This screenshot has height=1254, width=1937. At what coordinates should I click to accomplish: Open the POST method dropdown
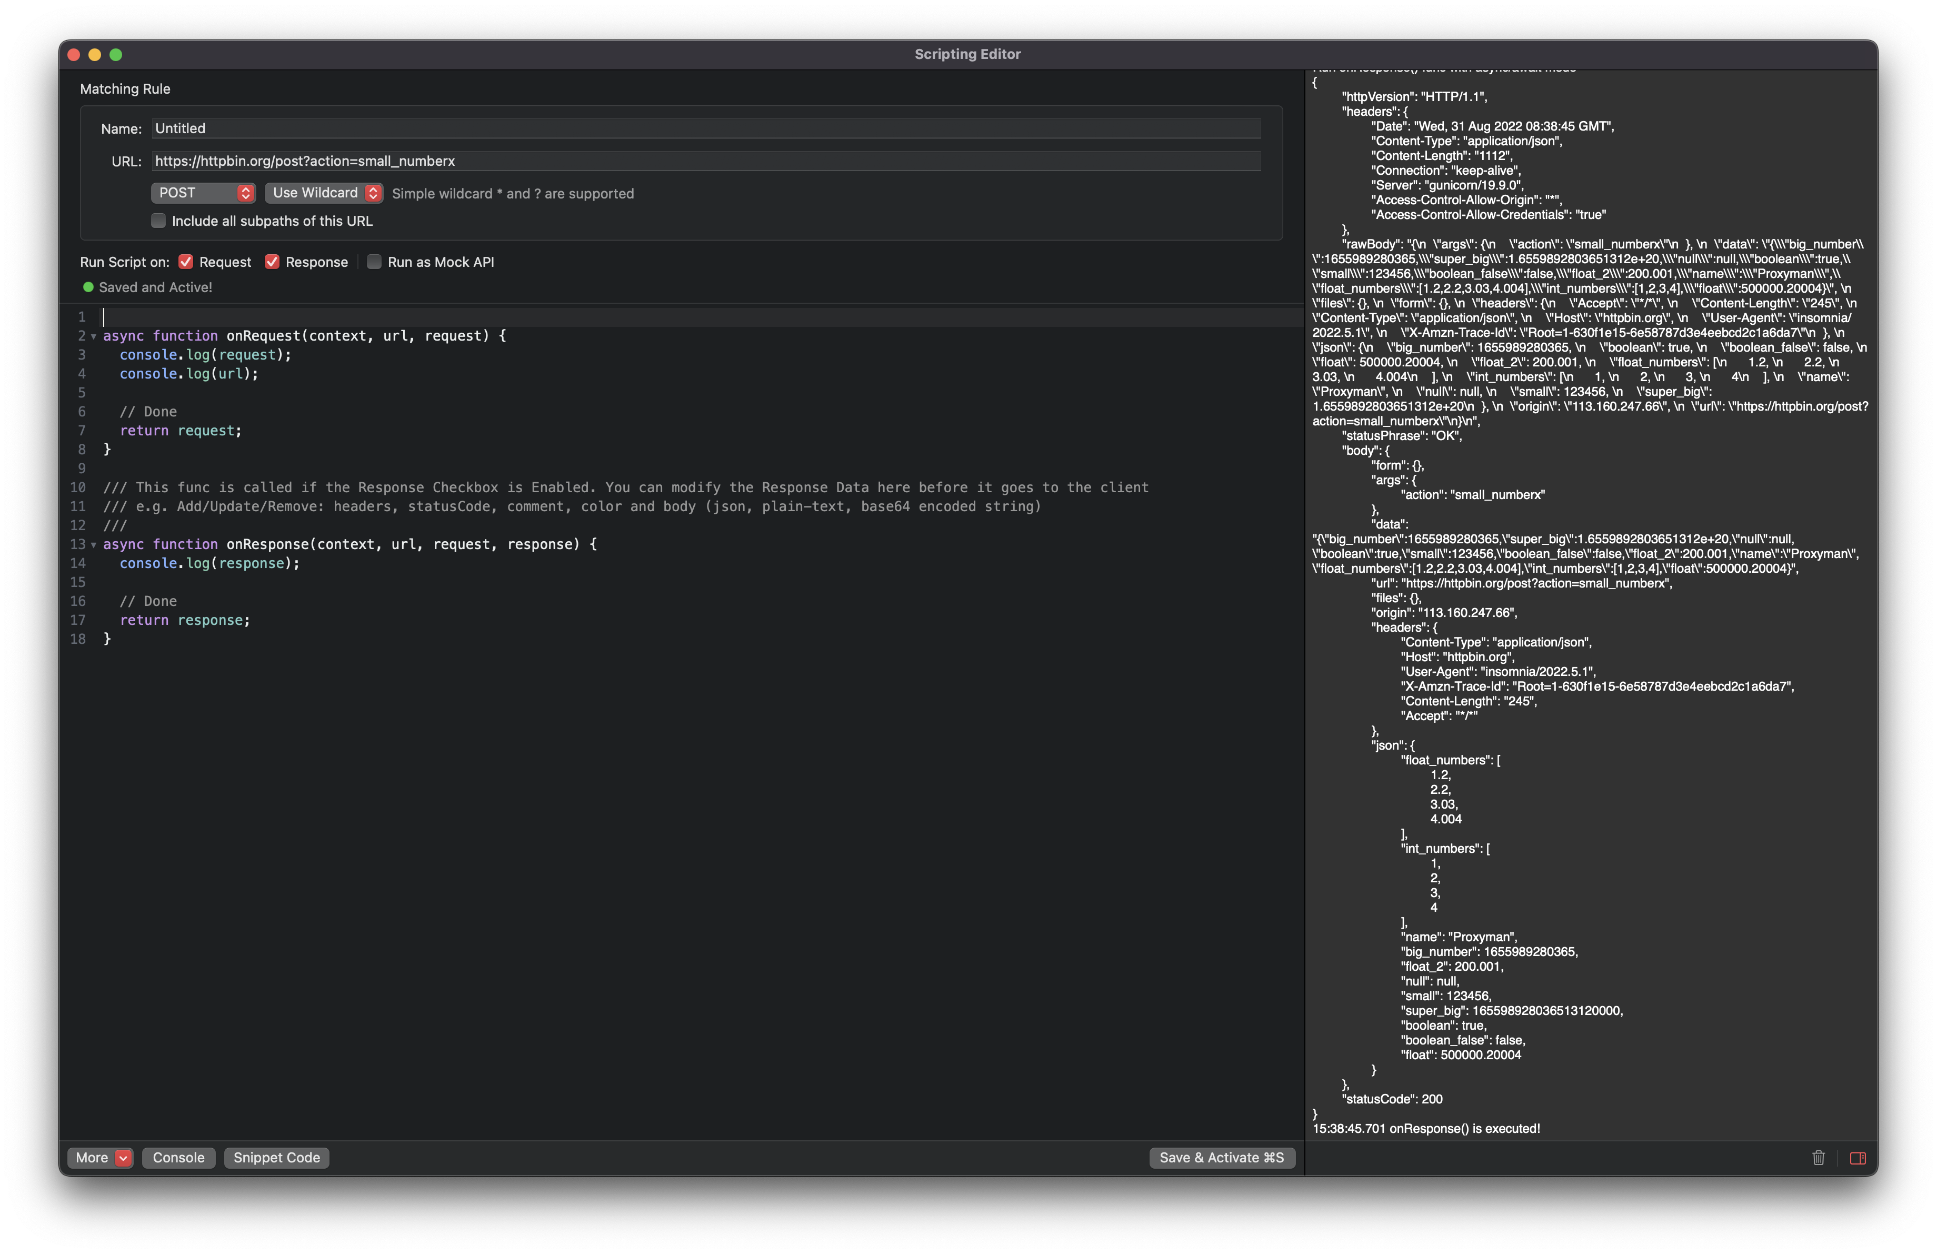tap(203, 193)
